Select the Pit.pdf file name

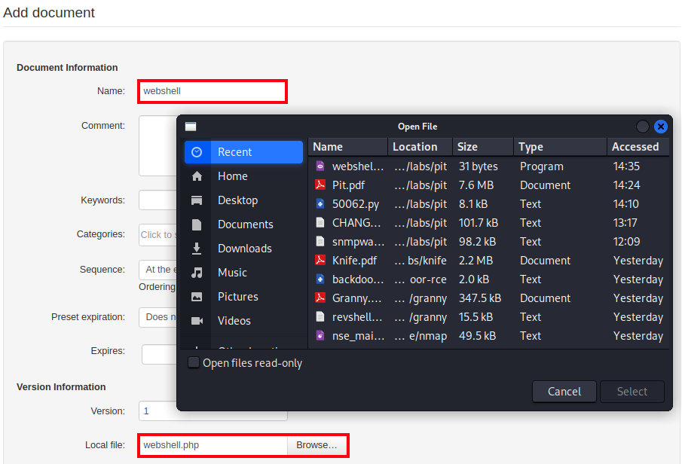[x=348, y=185]
